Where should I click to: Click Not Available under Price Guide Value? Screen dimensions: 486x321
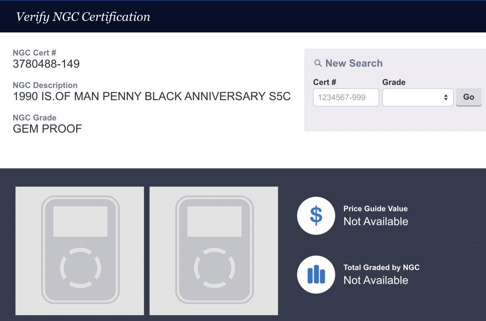376,222
